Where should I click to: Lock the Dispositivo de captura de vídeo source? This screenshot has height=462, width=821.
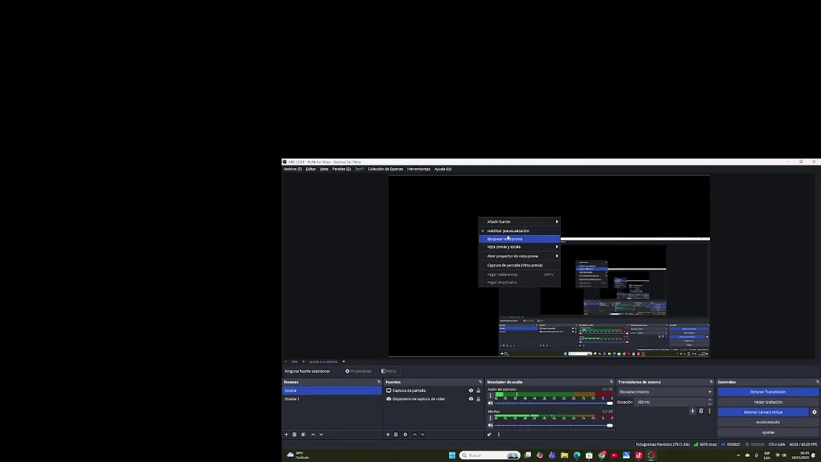pyautogui.click(x=478, y=398)
